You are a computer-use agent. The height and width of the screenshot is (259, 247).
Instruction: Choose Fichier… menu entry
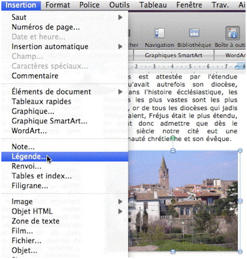pos(65,241)
